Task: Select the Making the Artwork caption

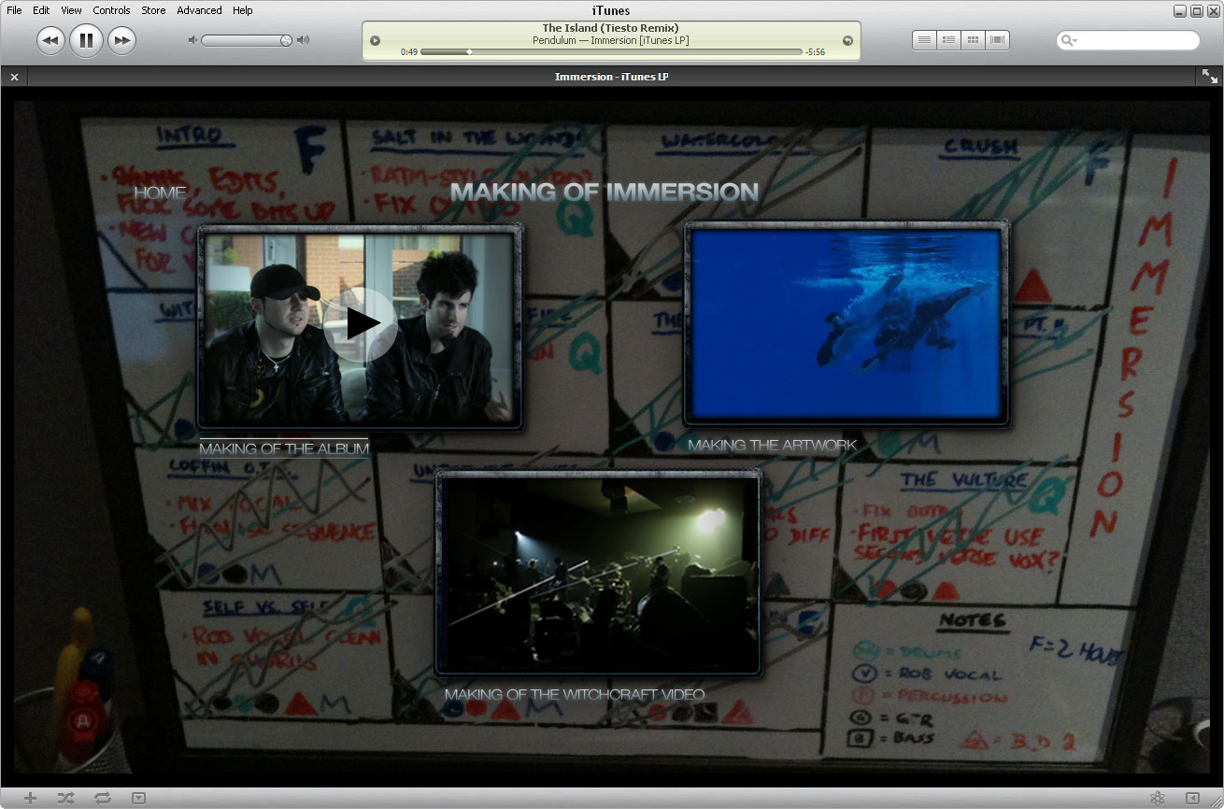Action: click(x=772, y=446)
